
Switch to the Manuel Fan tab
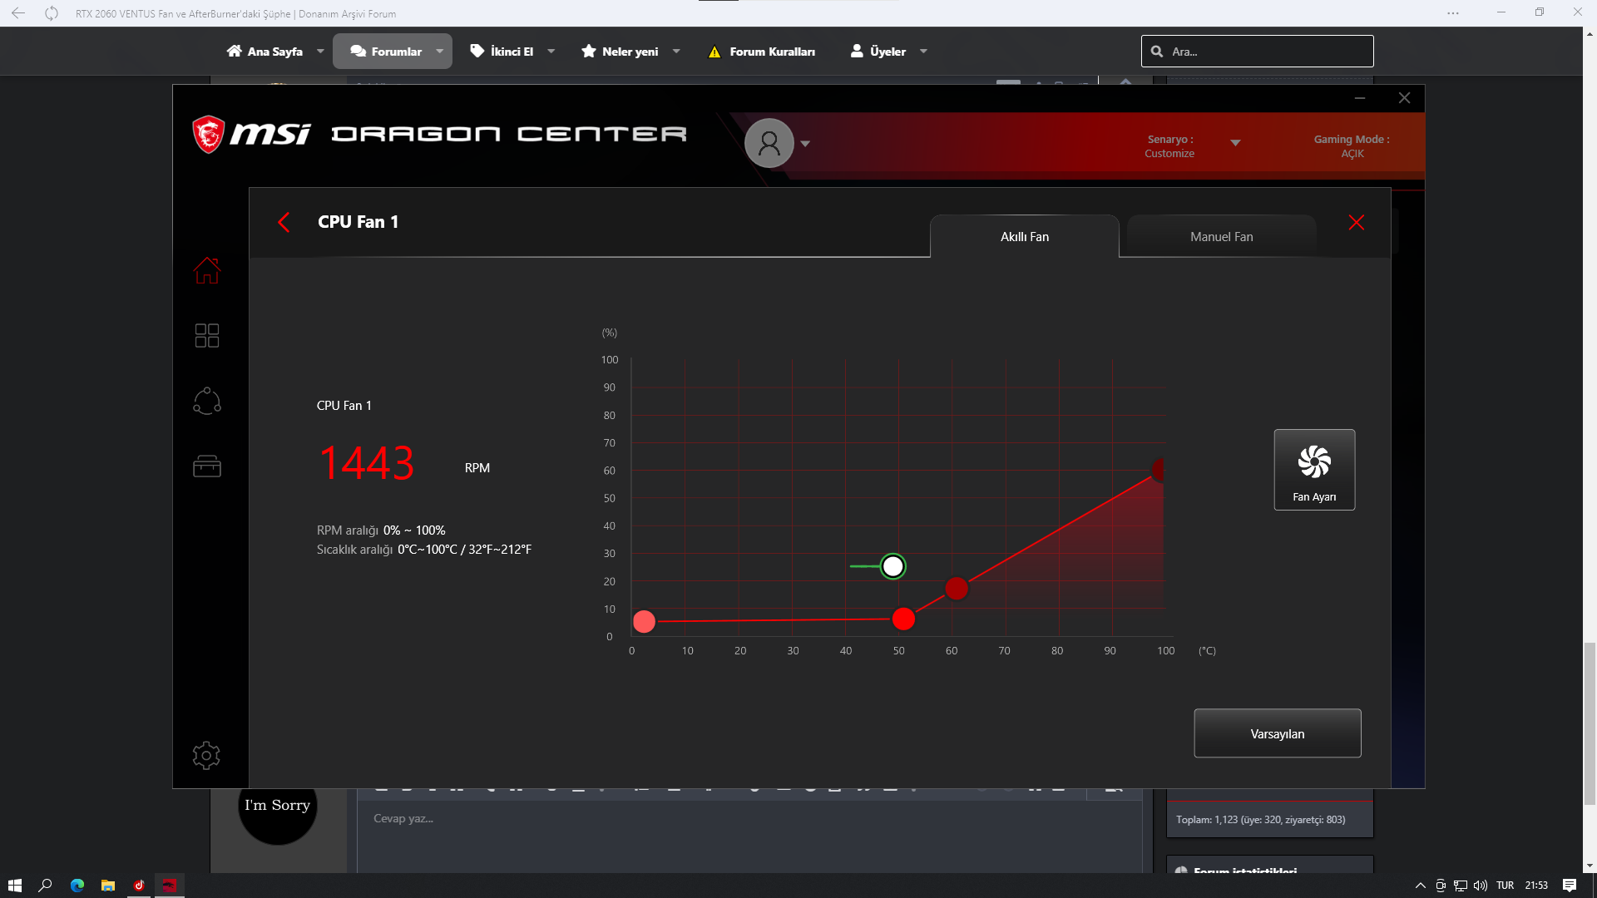click(1221, 237)
